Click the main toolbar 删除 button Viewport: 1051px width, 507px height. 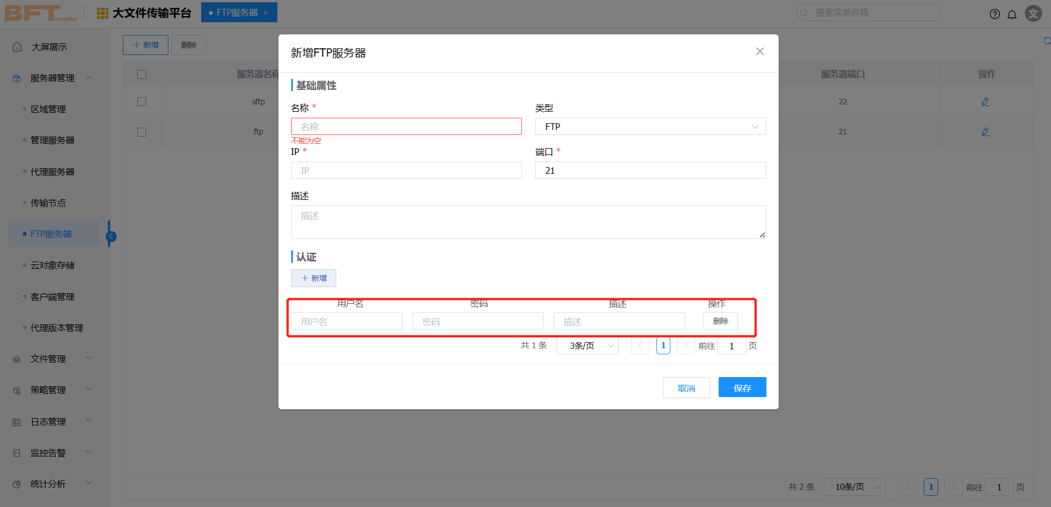(x=189, y=45)
